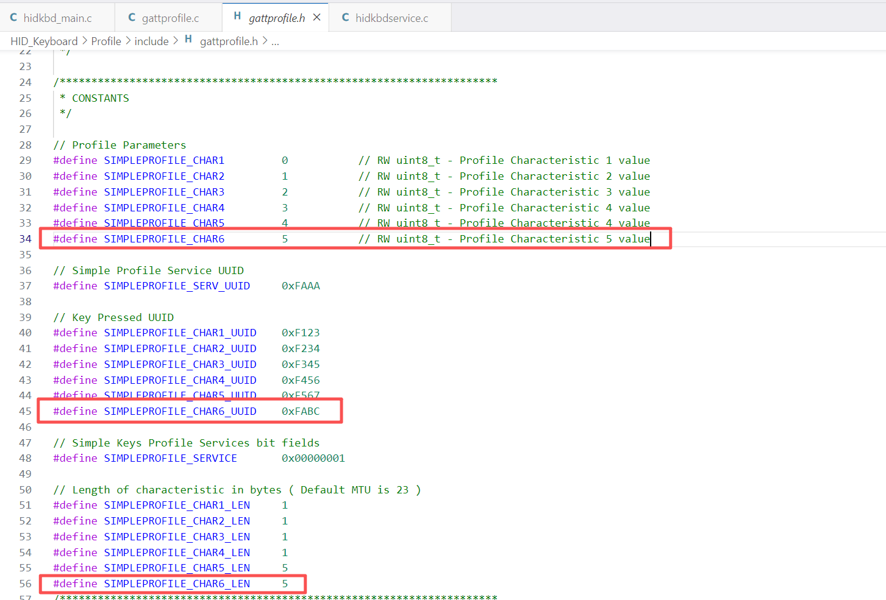
Task: Click SIMPLEPROFILE_CHAR6 on line 34
Action: (164, 239)
